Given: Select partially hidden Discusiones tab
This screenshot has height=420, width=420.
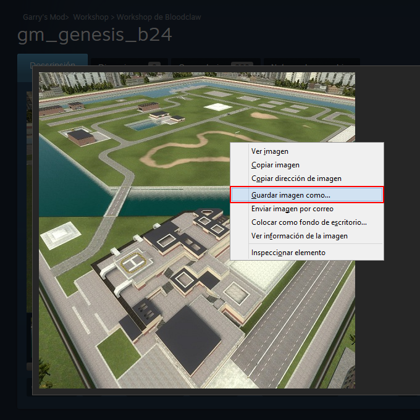Looking at the screenshot, I should pos(129,62).
